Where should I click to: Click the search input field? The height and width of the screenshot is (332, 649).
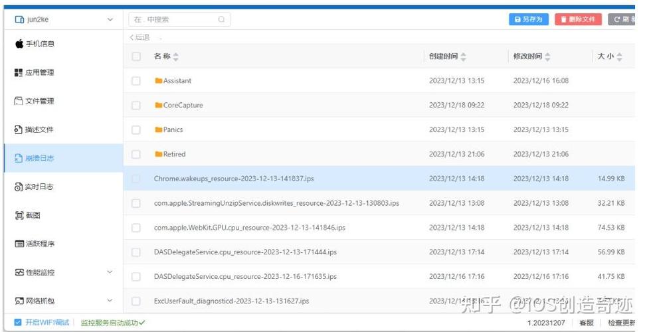(x=179, y=19)
